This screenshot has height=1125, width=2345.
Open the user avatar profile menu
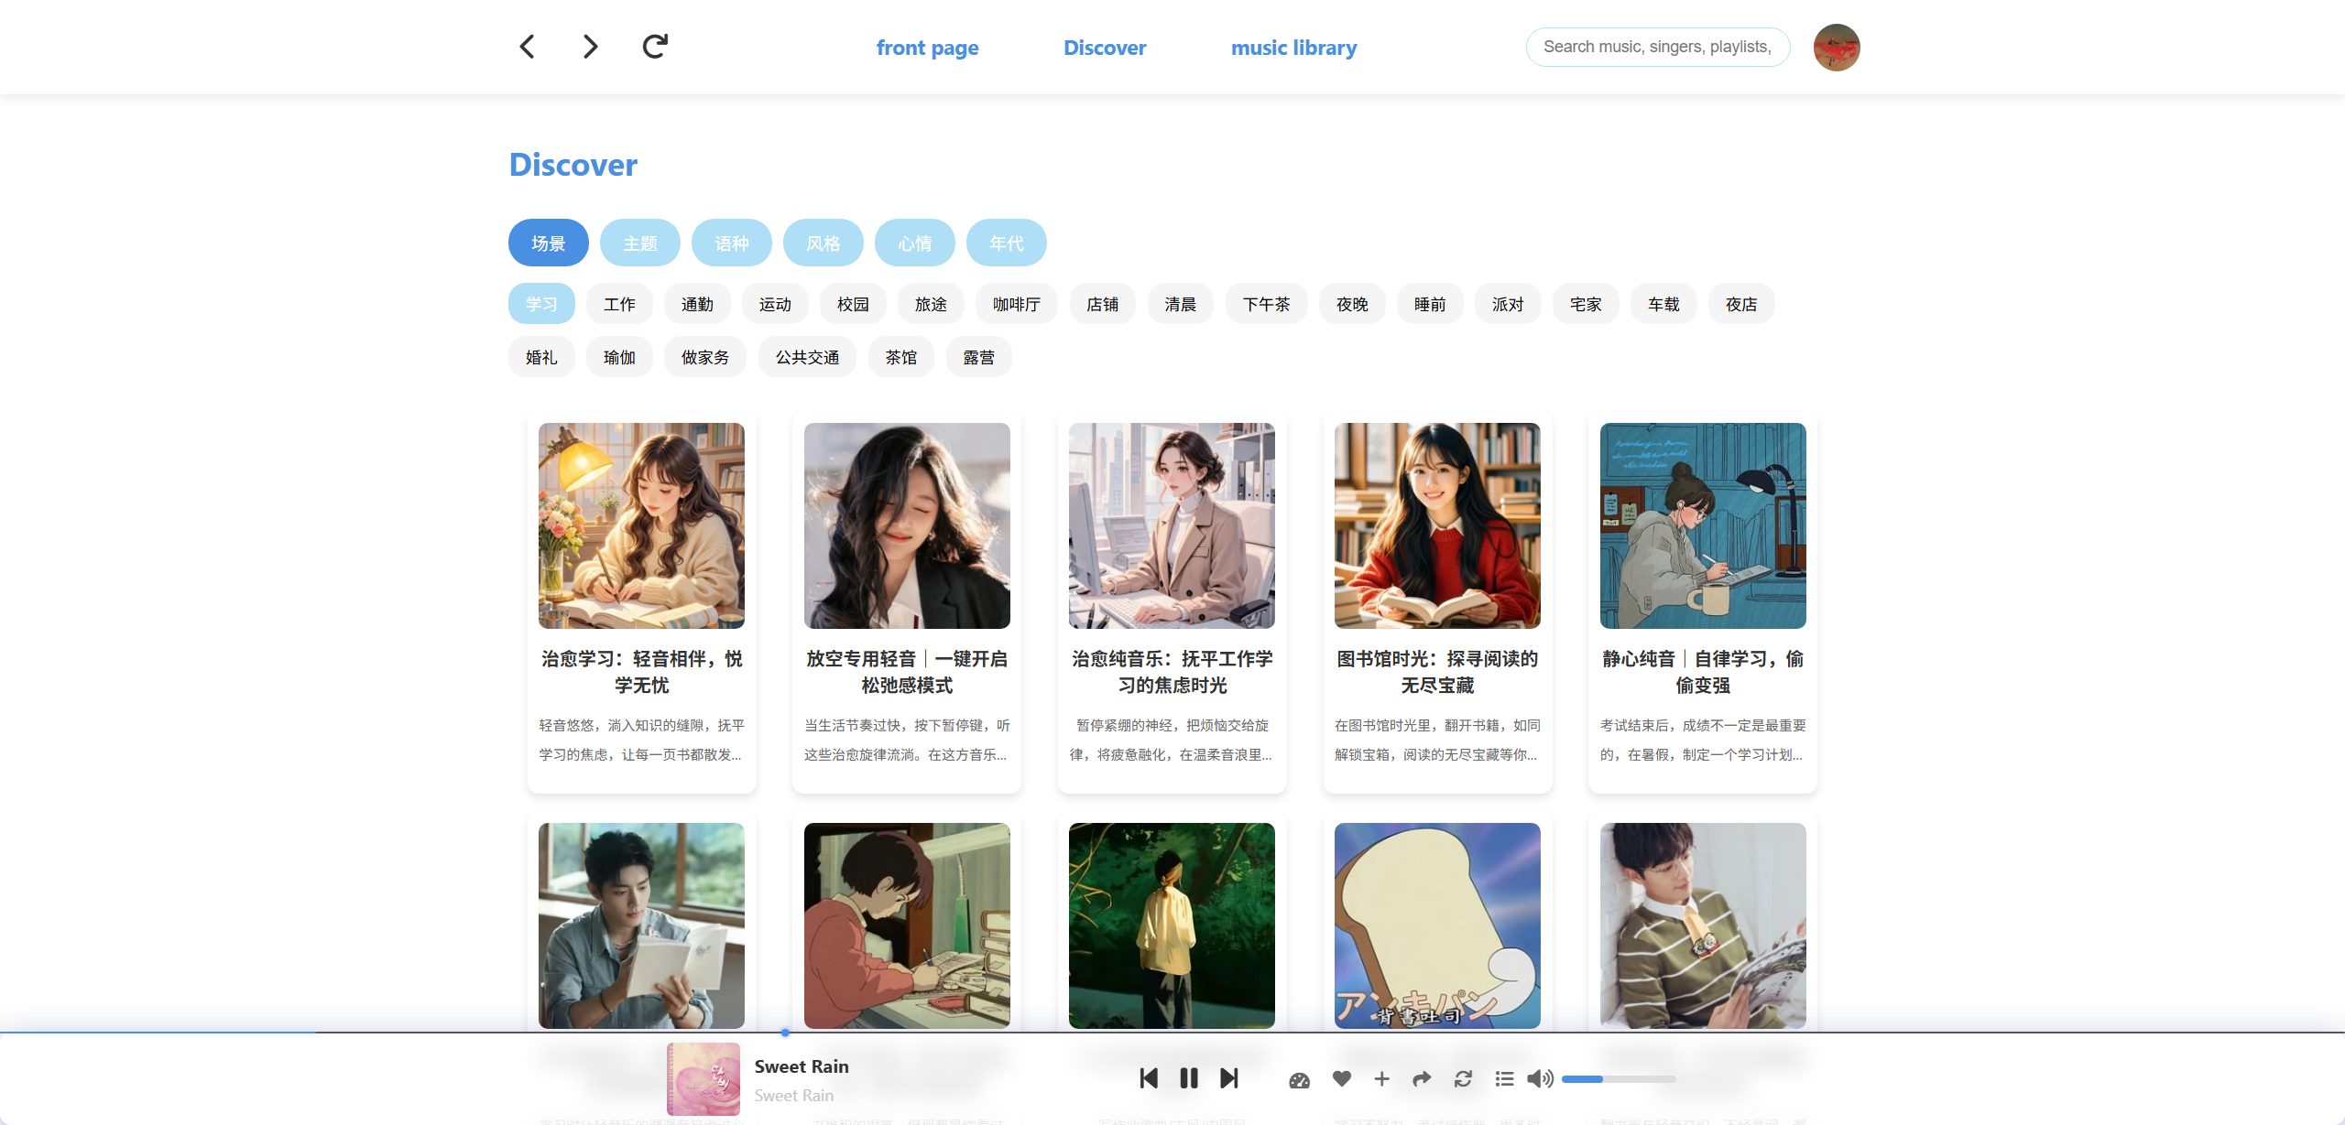[x=1837, y=47]
